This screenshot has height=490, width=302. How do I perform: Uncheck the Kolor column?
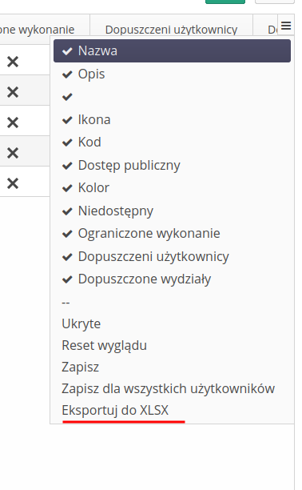(172, 188)
